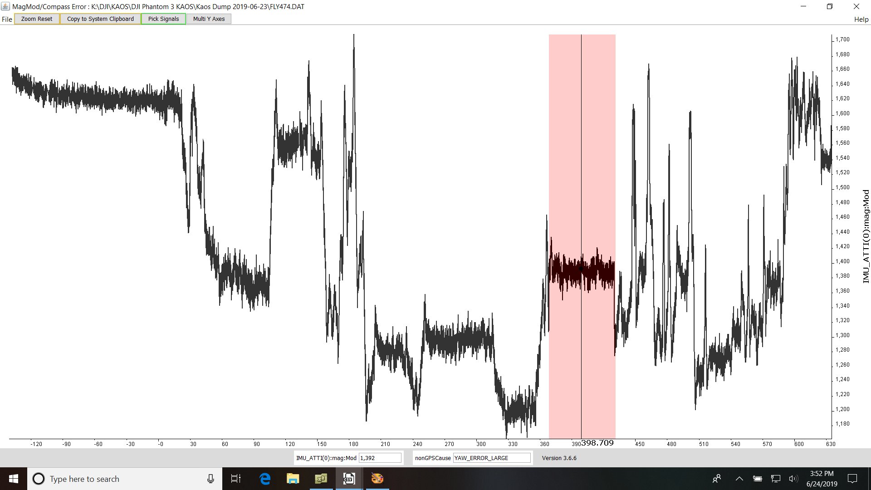Restore down the MagMod window

pyautogui.click(x=830, y=6)
